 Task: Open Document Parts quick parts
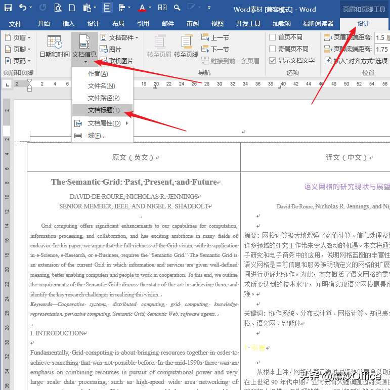[x=119, y=38]
